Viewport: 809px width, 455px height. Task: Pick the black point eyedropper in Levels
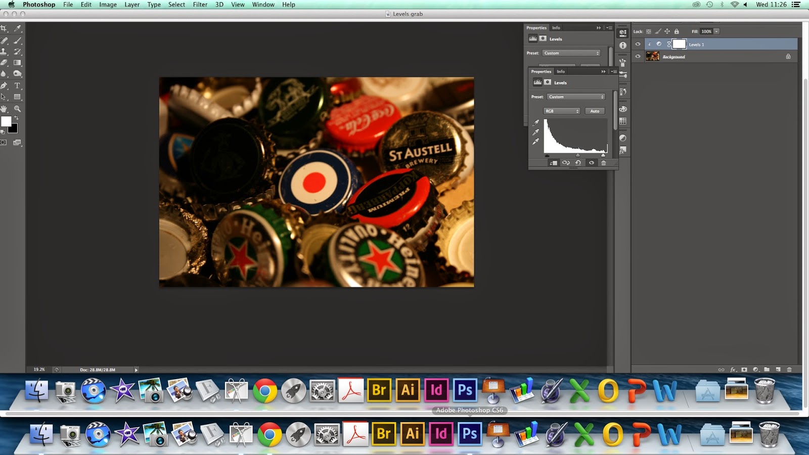535,123
